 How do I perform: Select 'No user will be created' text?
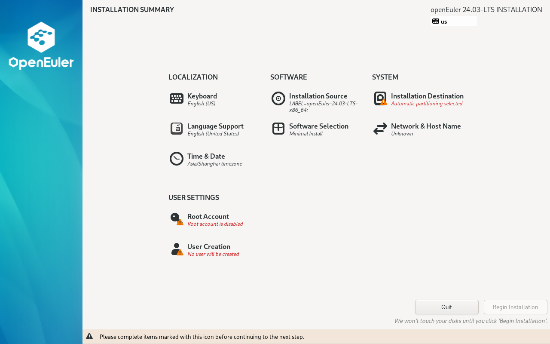coord(213,254)
